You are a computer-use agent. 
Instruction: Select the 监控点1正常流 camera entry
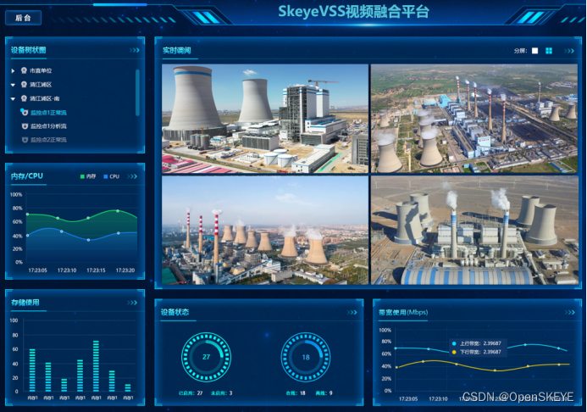[48, 113]
